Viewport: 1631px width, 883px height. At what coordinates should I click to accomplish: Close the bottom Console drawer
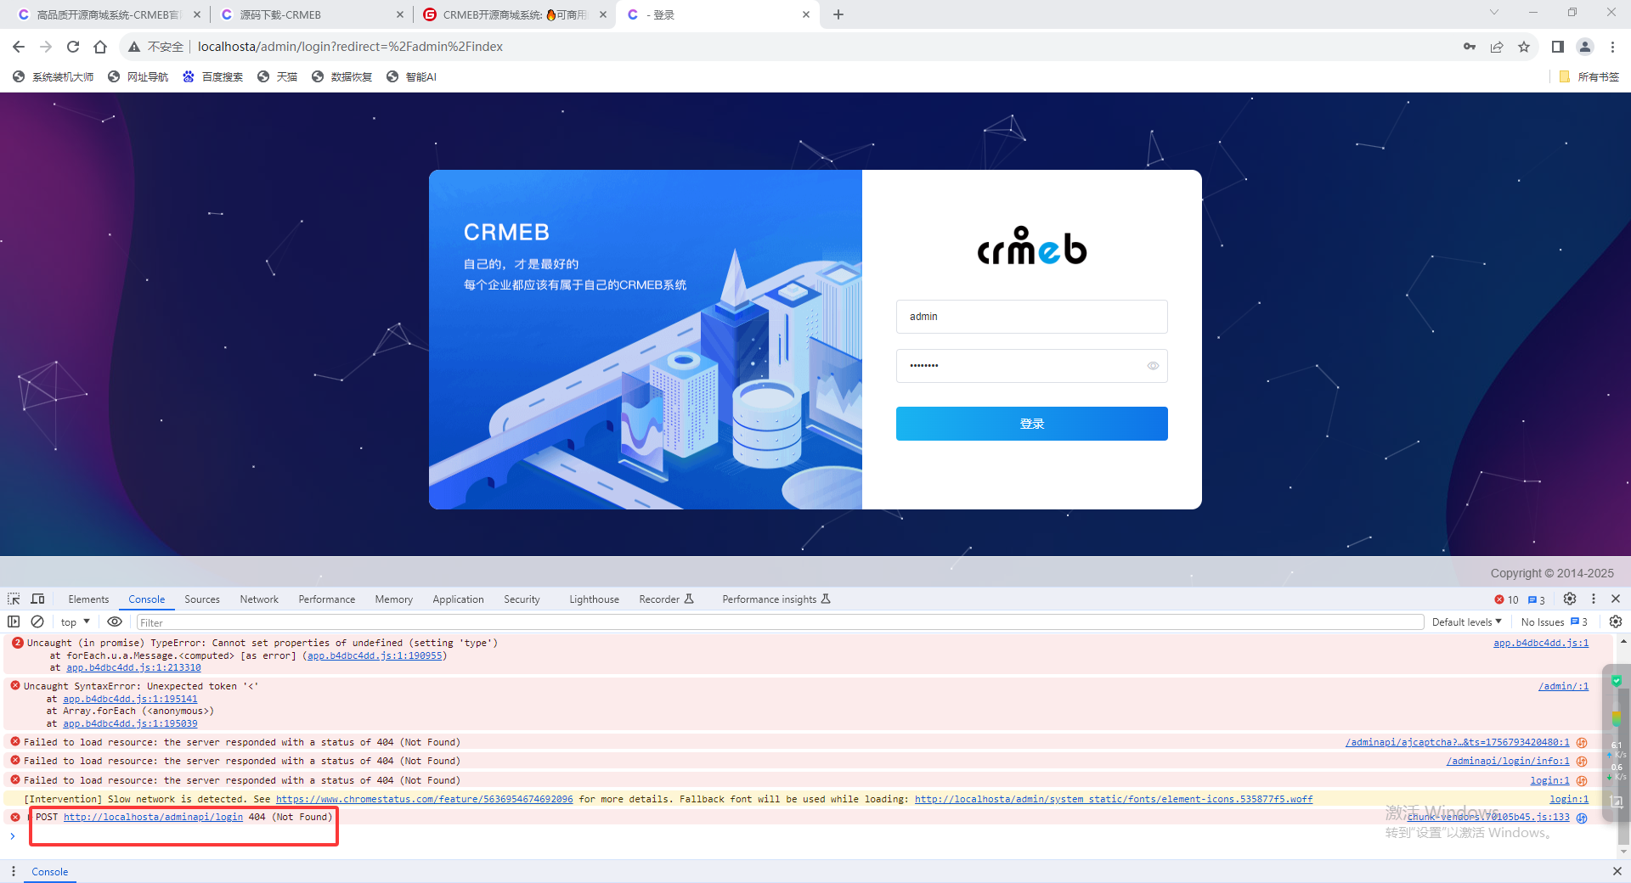[x=1617, y=871]
